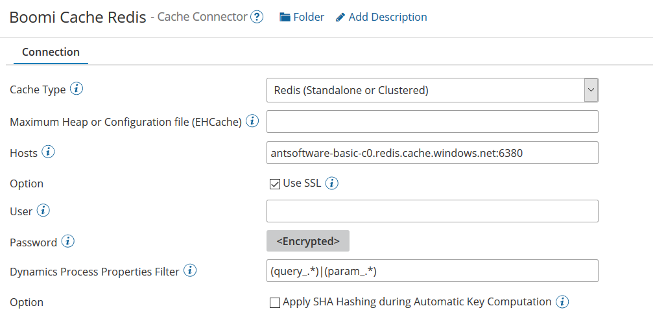Viewport: 653px width, 330px height.
Task: Click the User field info icon
Action: tap(43, 211)
